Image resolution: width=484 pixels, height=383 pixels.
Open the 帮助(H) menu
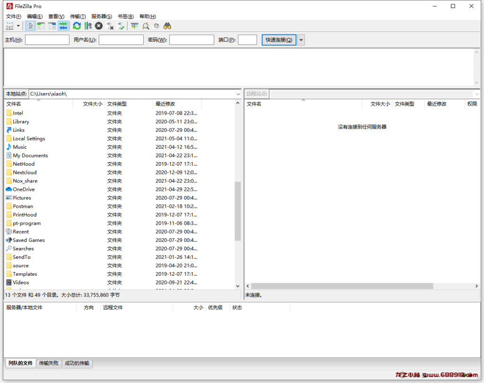pyautogui.click(x=147, y=17)
